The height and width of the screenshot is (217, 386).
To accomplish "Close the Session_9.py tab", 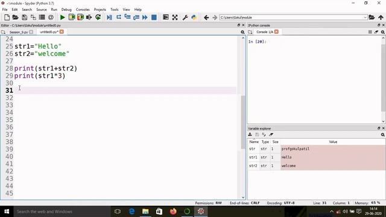I will tap(31, 32).
